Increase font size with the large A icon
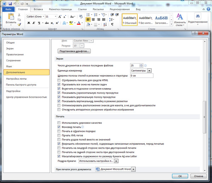This screenshot has width=212, height=183. (60, 17)
